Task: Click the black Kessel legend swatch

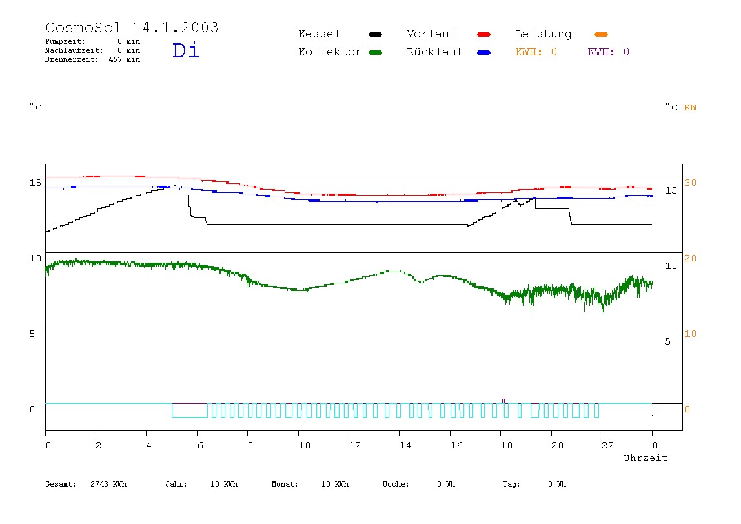Action: [375, 34]
